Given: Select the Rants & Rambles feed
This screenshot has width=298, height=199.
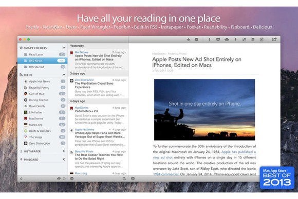Looking at the screenshot, I should (x=42, y=131).
